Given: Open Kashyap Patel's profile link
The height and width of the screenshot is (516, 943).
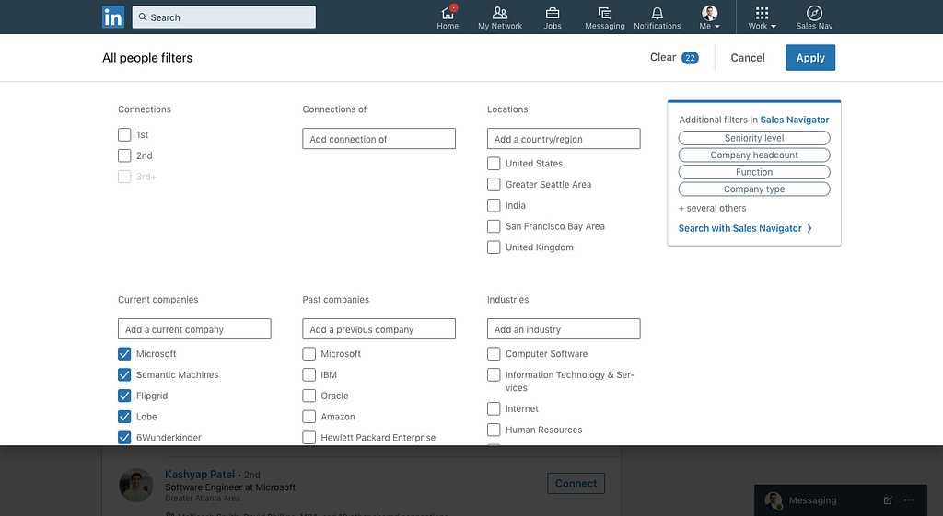Looking at the screenshot, I should click(200, 475).
